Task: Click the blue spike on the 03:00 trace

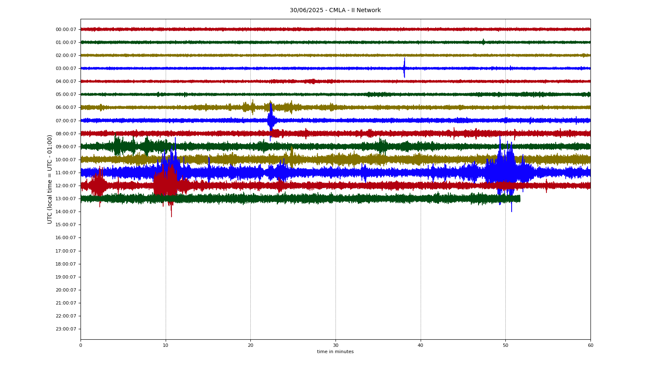Action: 404,67
